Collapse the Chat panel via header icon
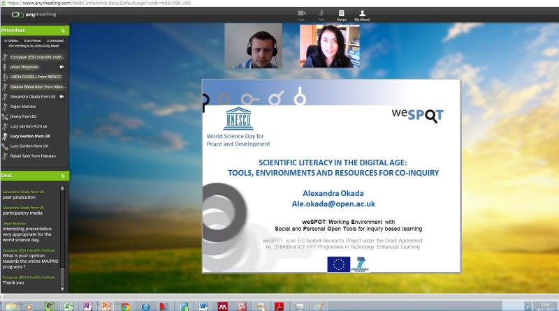 tap(63, 175)
